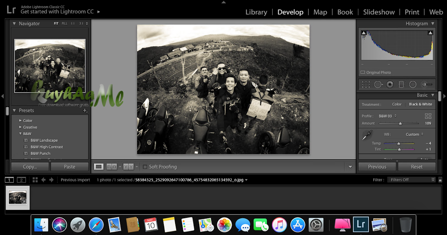Open Finder from the Dock
The image size is (447, 235).
pyautogui.click(x=41, y=225)
